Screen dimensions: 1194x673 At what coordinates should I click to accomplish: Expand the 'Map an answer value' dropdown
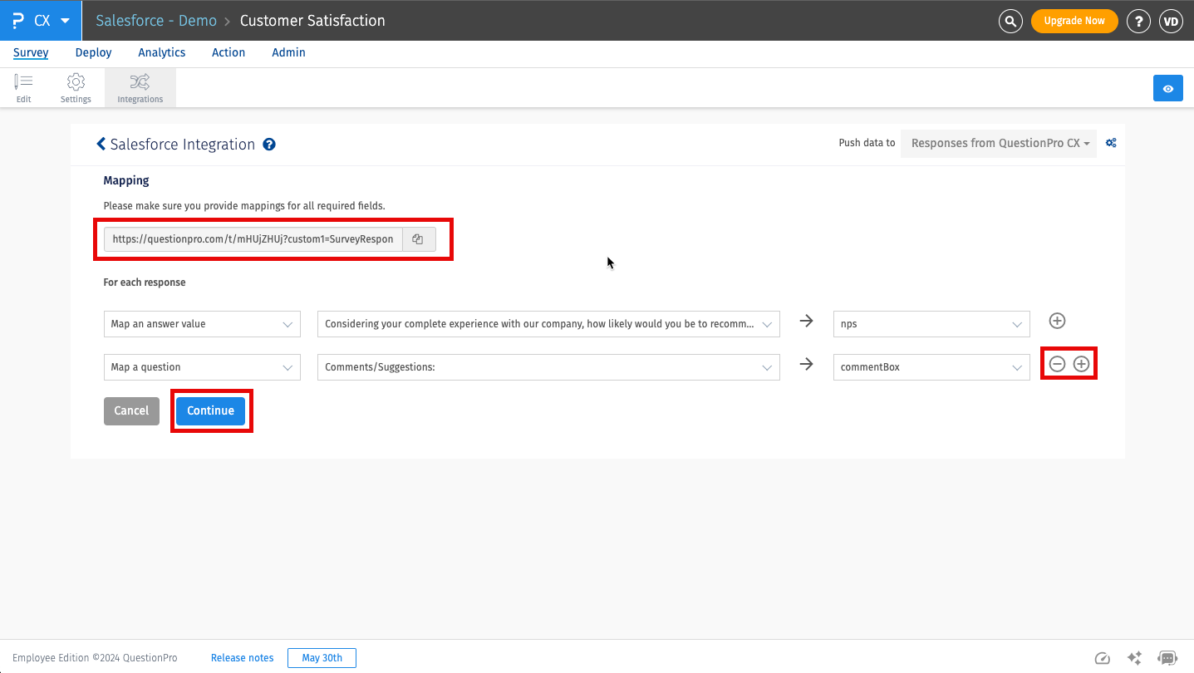(x=201, y=324)
